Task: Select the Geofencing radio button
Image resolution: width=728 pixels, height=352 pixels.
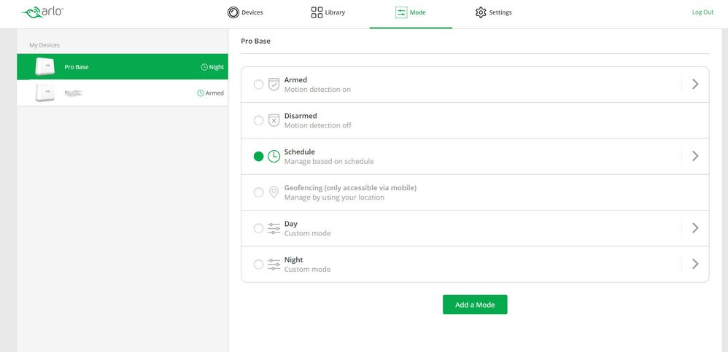Action: tap(259, 192)
